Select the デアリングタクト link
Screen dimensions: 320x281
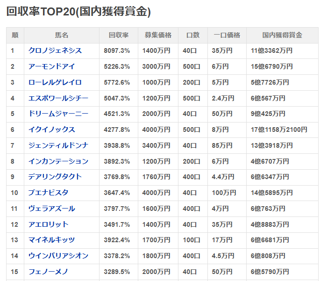[x=55, y=177]
